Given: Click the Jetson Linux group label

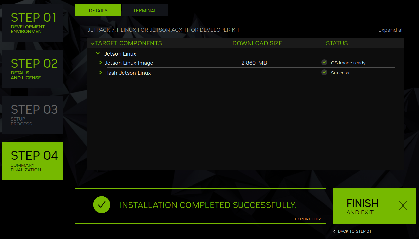Looking at the screenshot, I should pos(120,54).
